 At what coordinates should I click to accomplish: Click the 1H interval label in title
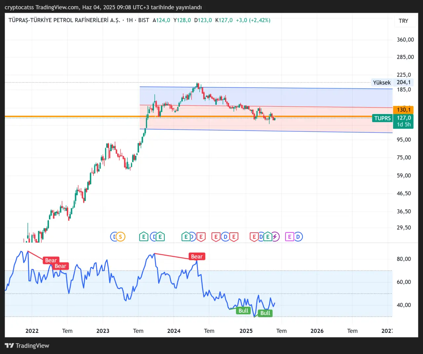coord(129,20)
